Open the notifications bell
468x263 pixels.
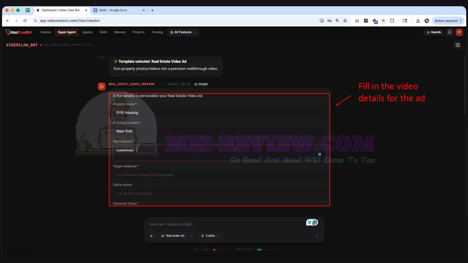pos(450,32)
